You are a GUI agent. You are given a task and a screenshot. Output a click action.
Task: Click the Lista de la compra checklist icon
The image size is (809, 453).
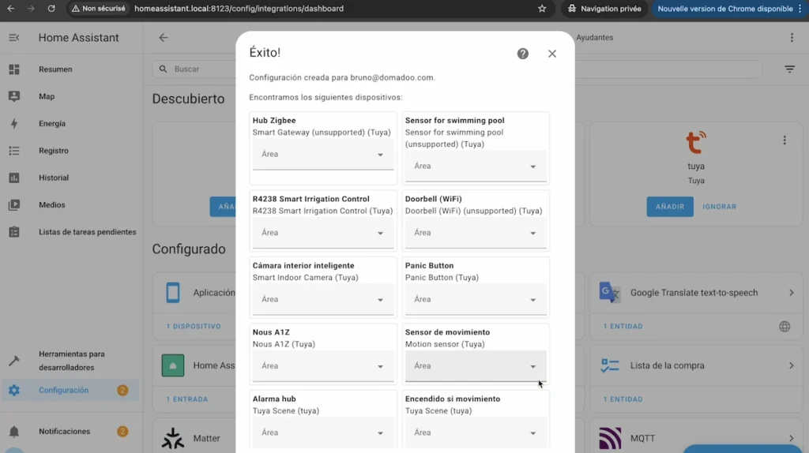tap(610, 365)
